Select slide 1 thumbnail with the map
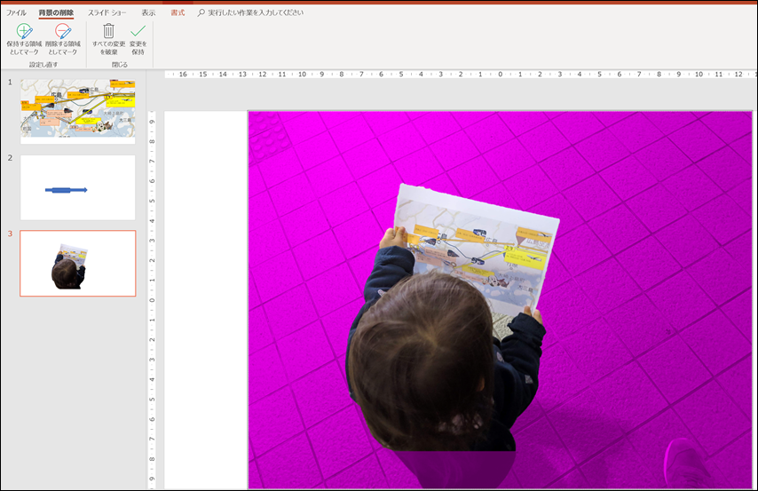Image resolution: width=758 pixels, height=491 pixels. pyautogui.click(x=78, y=112)
